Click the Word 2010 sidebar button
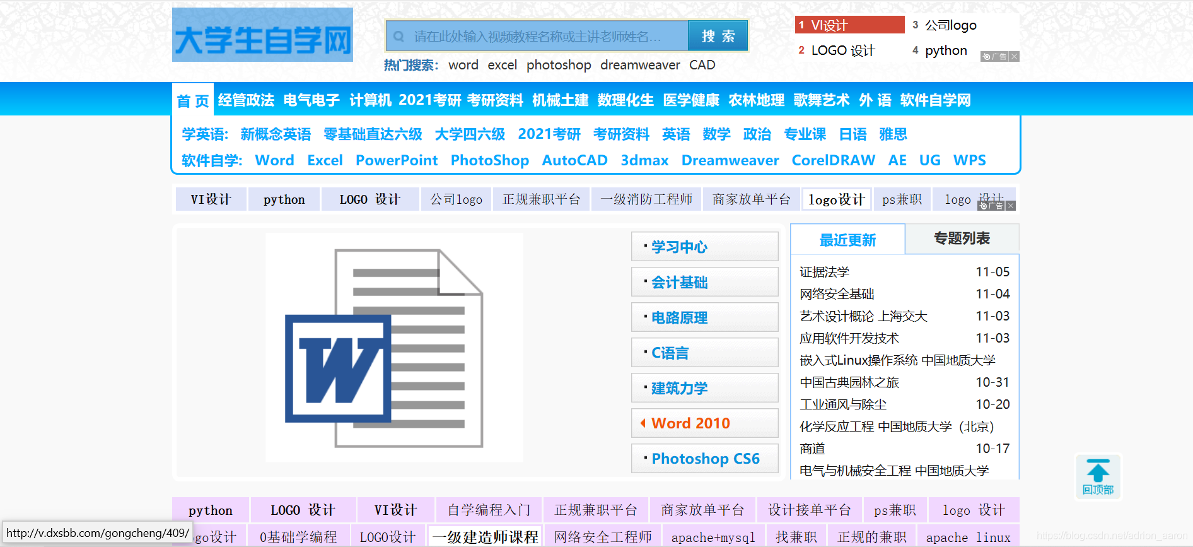1193x547 pixels. (x=705, y=423)
